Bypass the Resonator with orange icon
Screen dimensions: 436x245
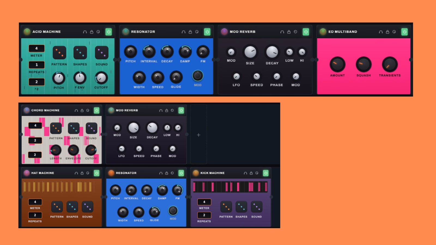[x=181, y=173]
